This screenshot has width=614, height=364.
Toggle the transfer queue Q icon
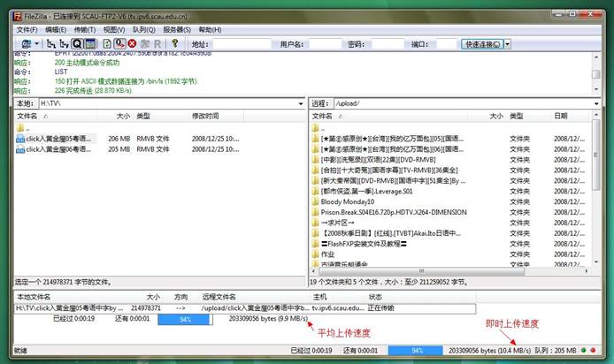77,44
